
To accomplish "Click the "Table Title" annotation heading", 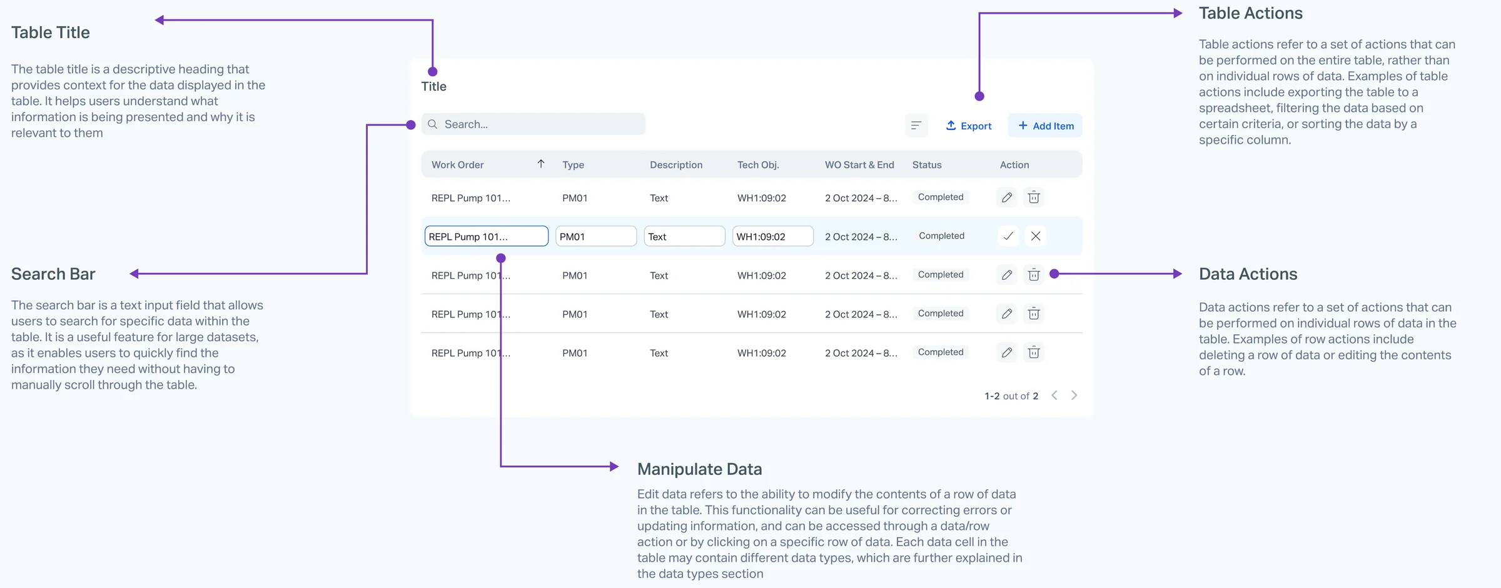I will point(51,32).
